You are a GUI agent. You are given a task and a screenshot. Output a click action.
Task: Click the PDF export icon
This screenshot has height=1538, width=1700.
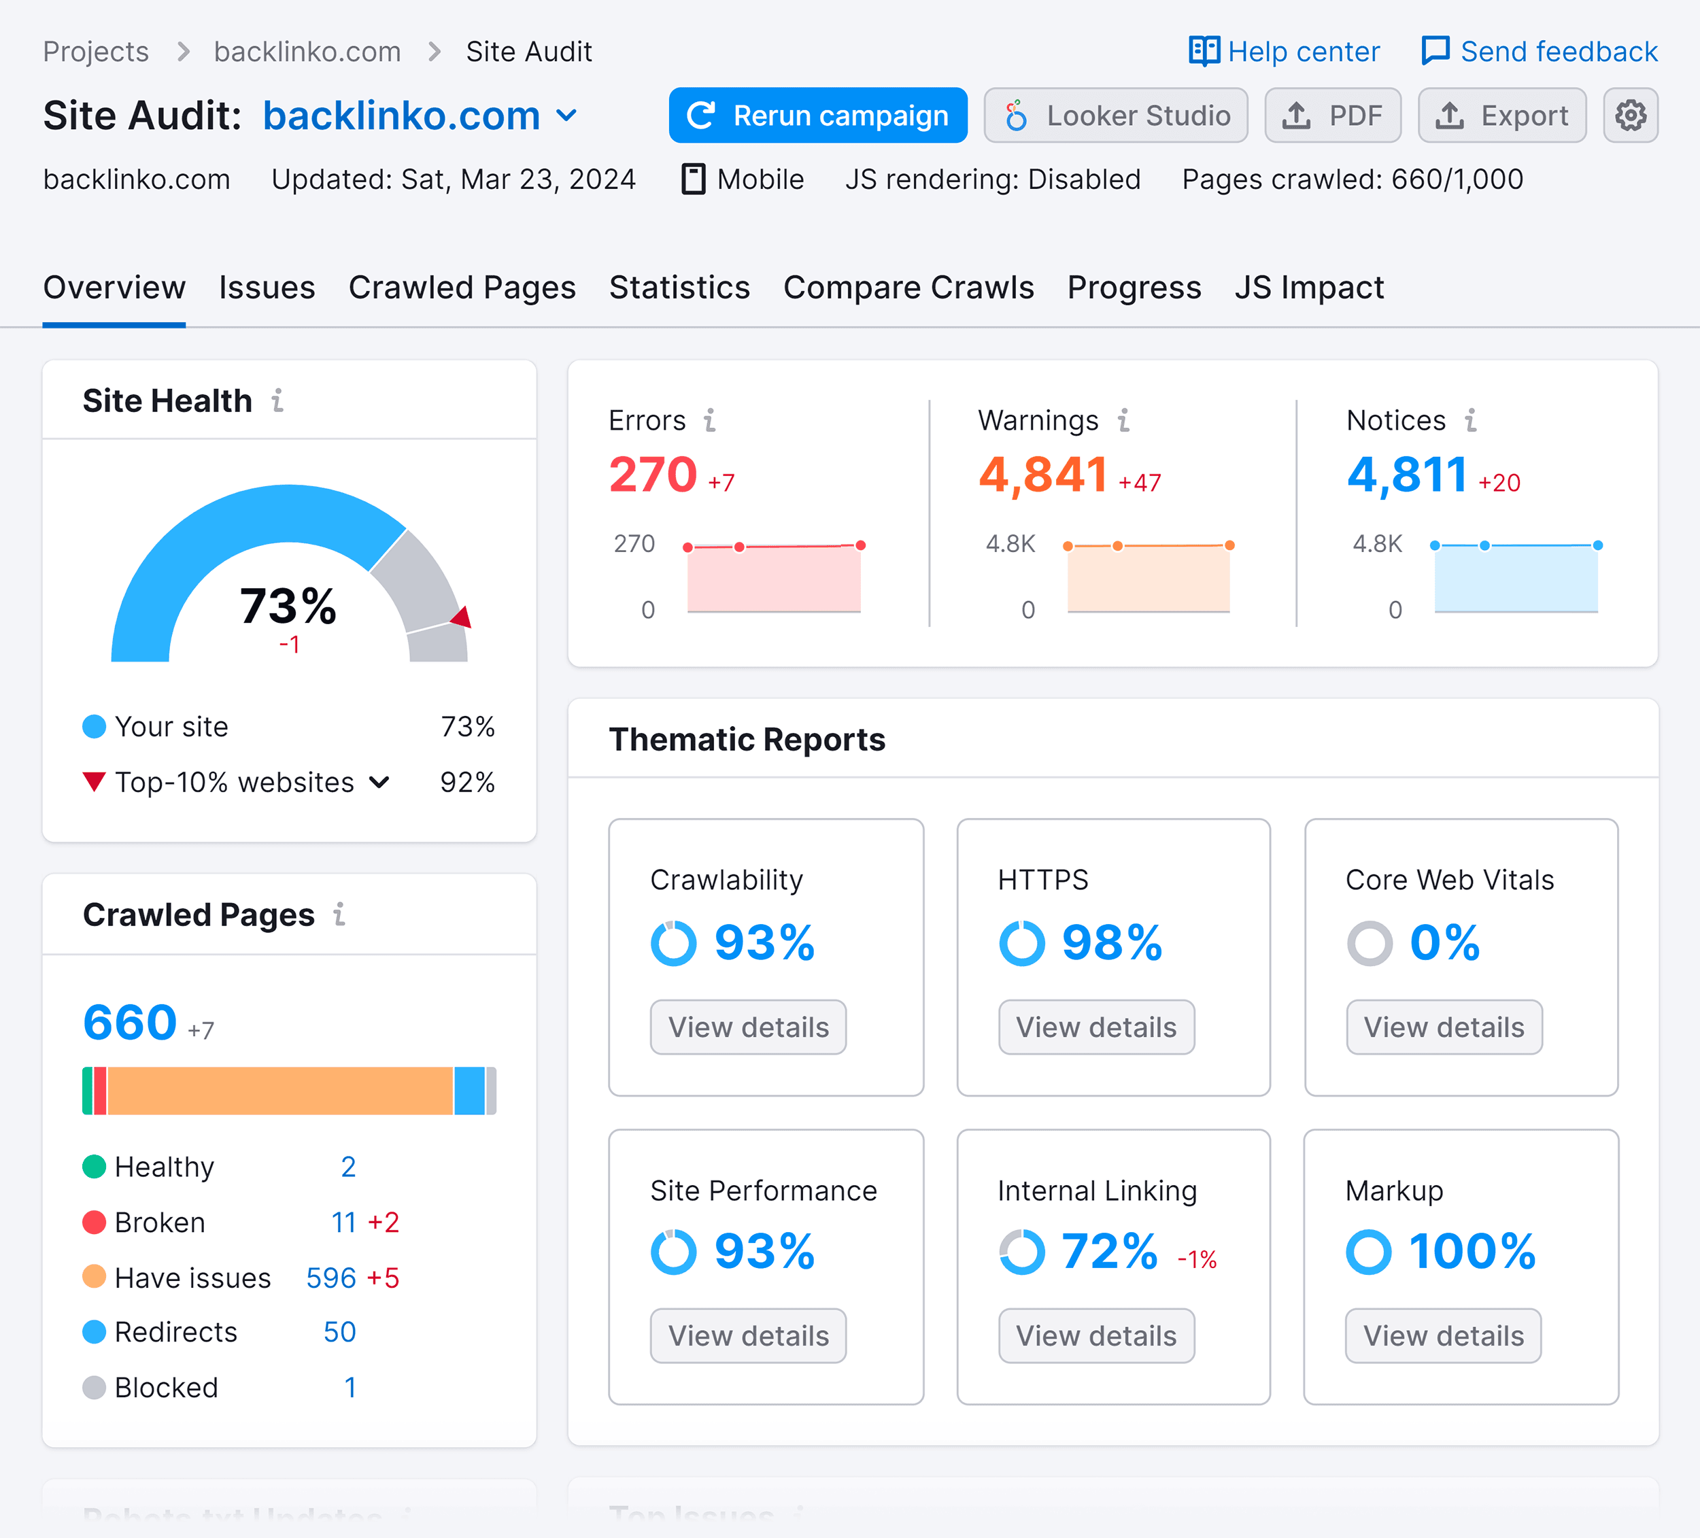1333,116
